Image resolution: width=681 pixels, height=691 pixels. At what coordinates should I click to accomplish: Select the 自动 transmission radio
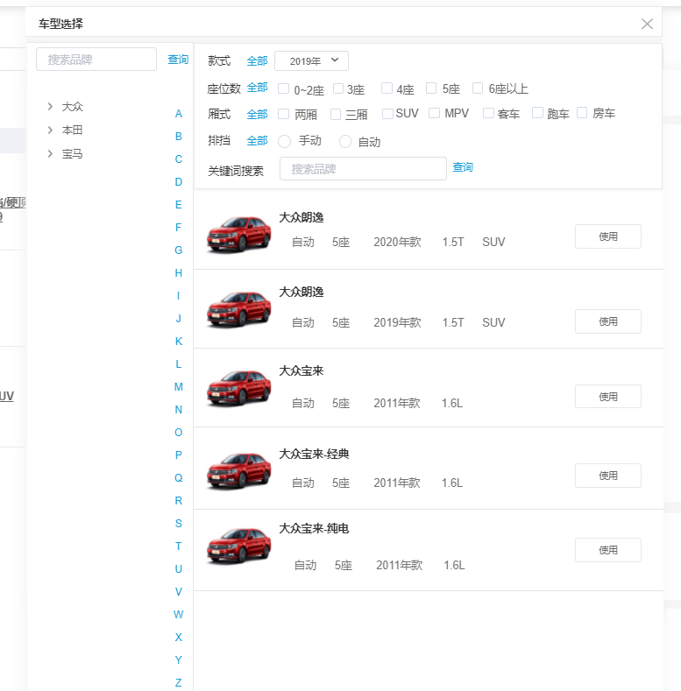point(345,142)
